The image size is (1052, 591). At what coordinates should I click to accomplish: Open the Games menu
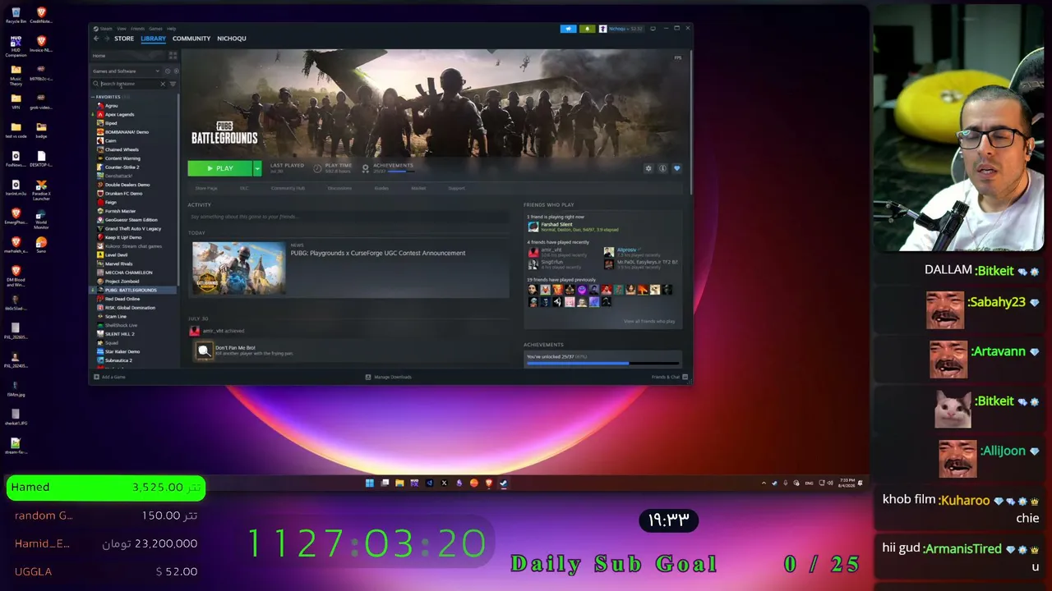coord(155,29)
